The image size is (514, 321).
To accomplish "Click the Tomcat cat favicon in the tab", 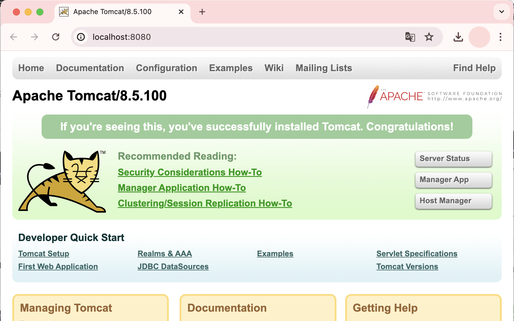I will click(64, 12).
